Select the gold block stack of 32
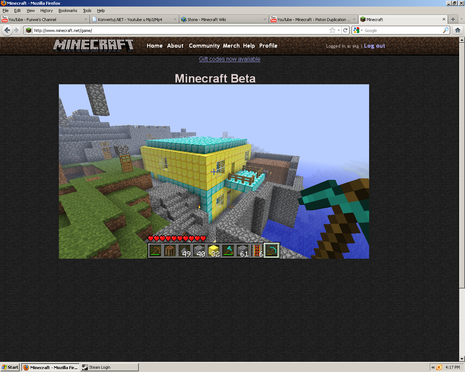The image size is (465, 372). (x=214, y=250)
